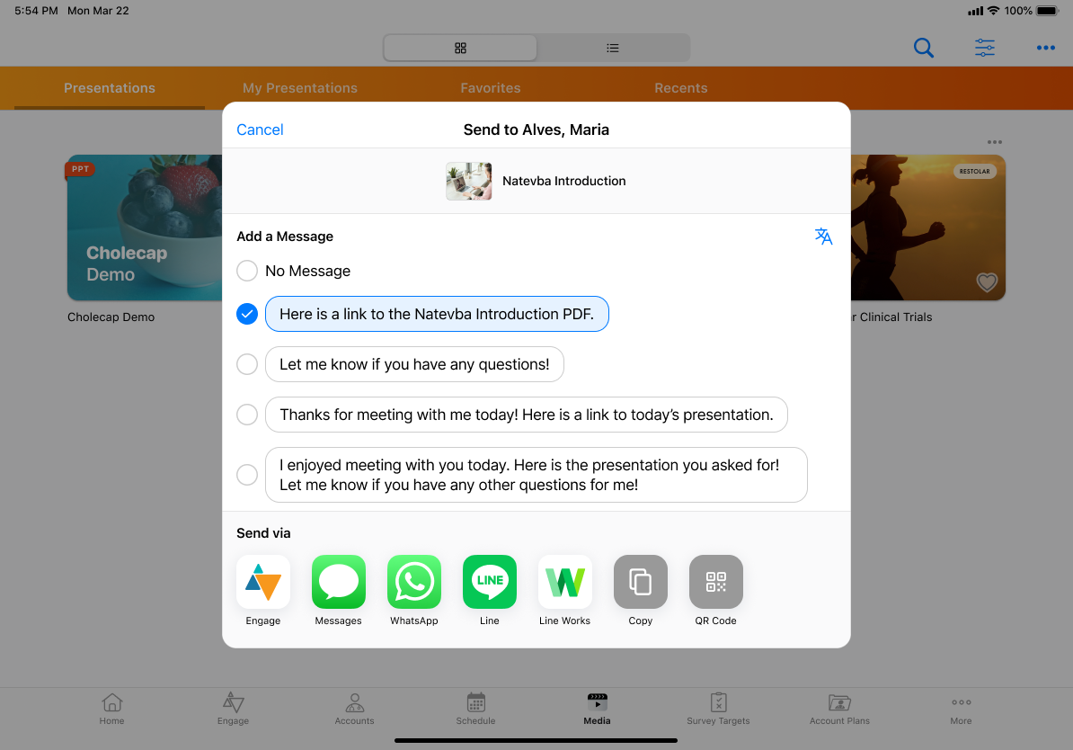Open the Schedule tab in bottom bar

coord(475,709)
